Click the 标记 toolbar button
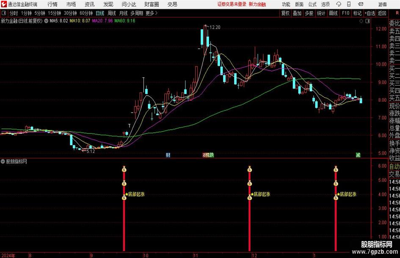Screen dimensions: 400x258 (357, 13)
